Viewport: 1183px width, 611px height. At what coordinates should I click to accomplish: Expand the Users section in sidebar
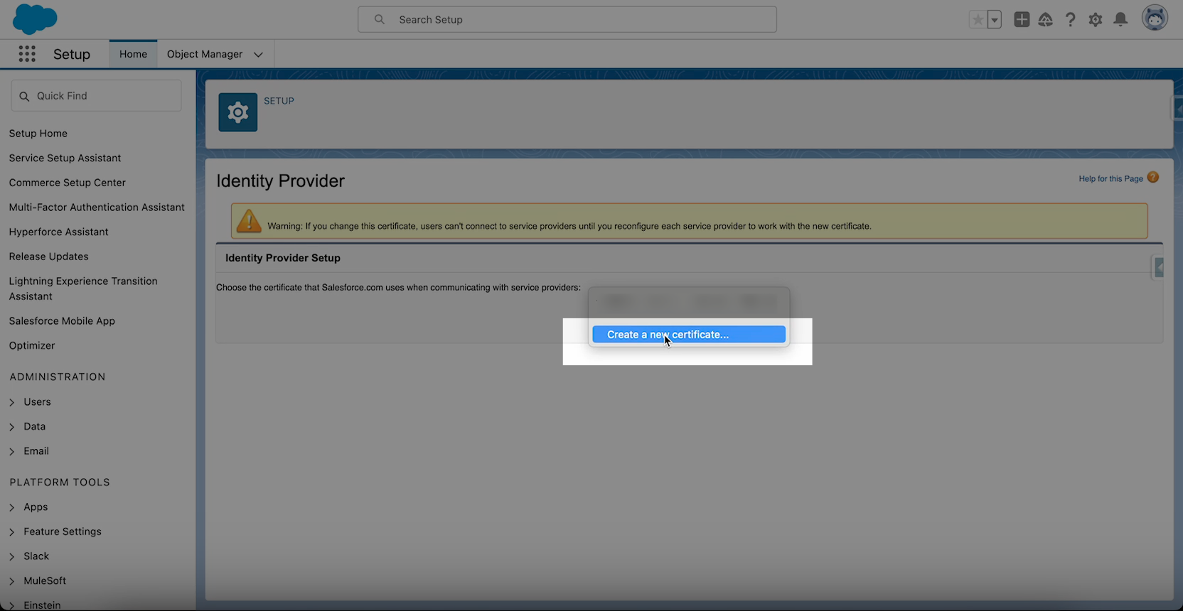pyautogui.click(x=12, y=402)
